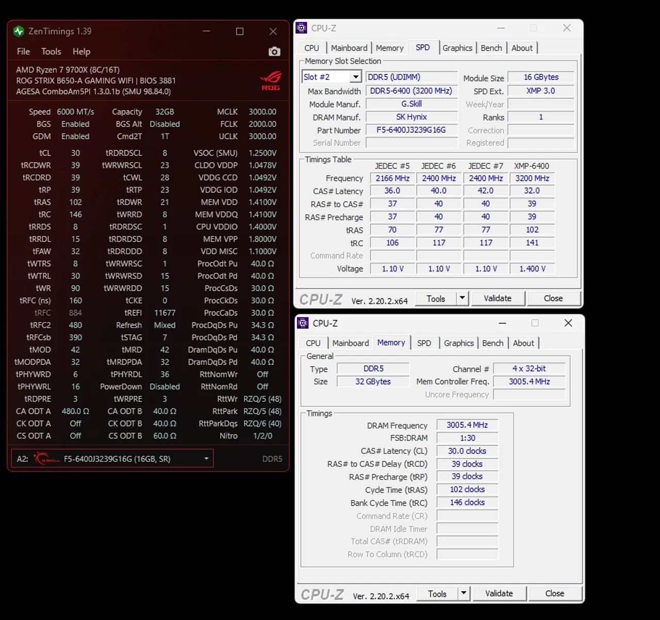Click Module Size 16 GBytes value
This screenshot has height=620, width=660.
(x=541, y=77)
